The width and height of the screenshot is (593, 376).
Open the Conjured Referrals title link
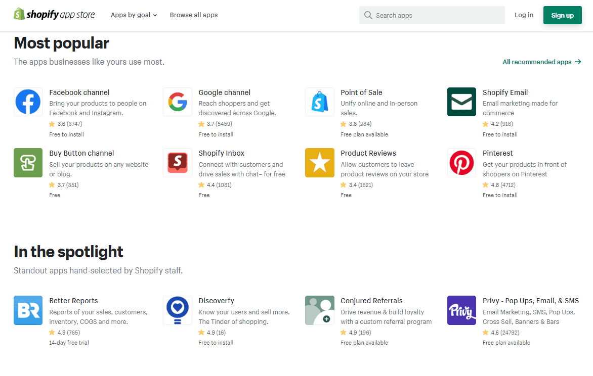click(371, 301)
